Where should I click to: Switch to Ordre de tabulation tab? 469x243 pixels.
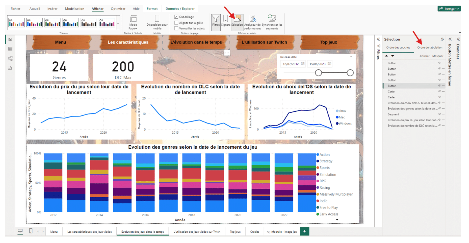click(430, 48)
